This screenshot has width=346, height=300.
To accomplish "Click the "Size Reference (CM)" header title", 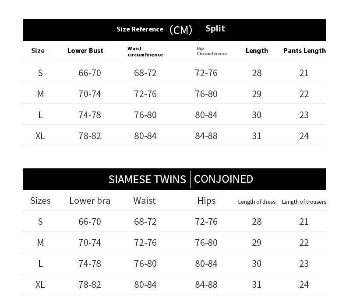I will [x=154, y=30].
